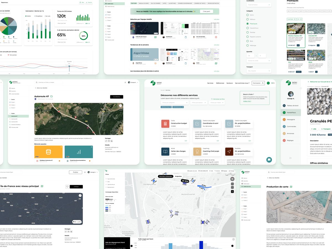Select the Verre category radio button
The height and width of the screenshot is (249, 332).
click(248, 15)
